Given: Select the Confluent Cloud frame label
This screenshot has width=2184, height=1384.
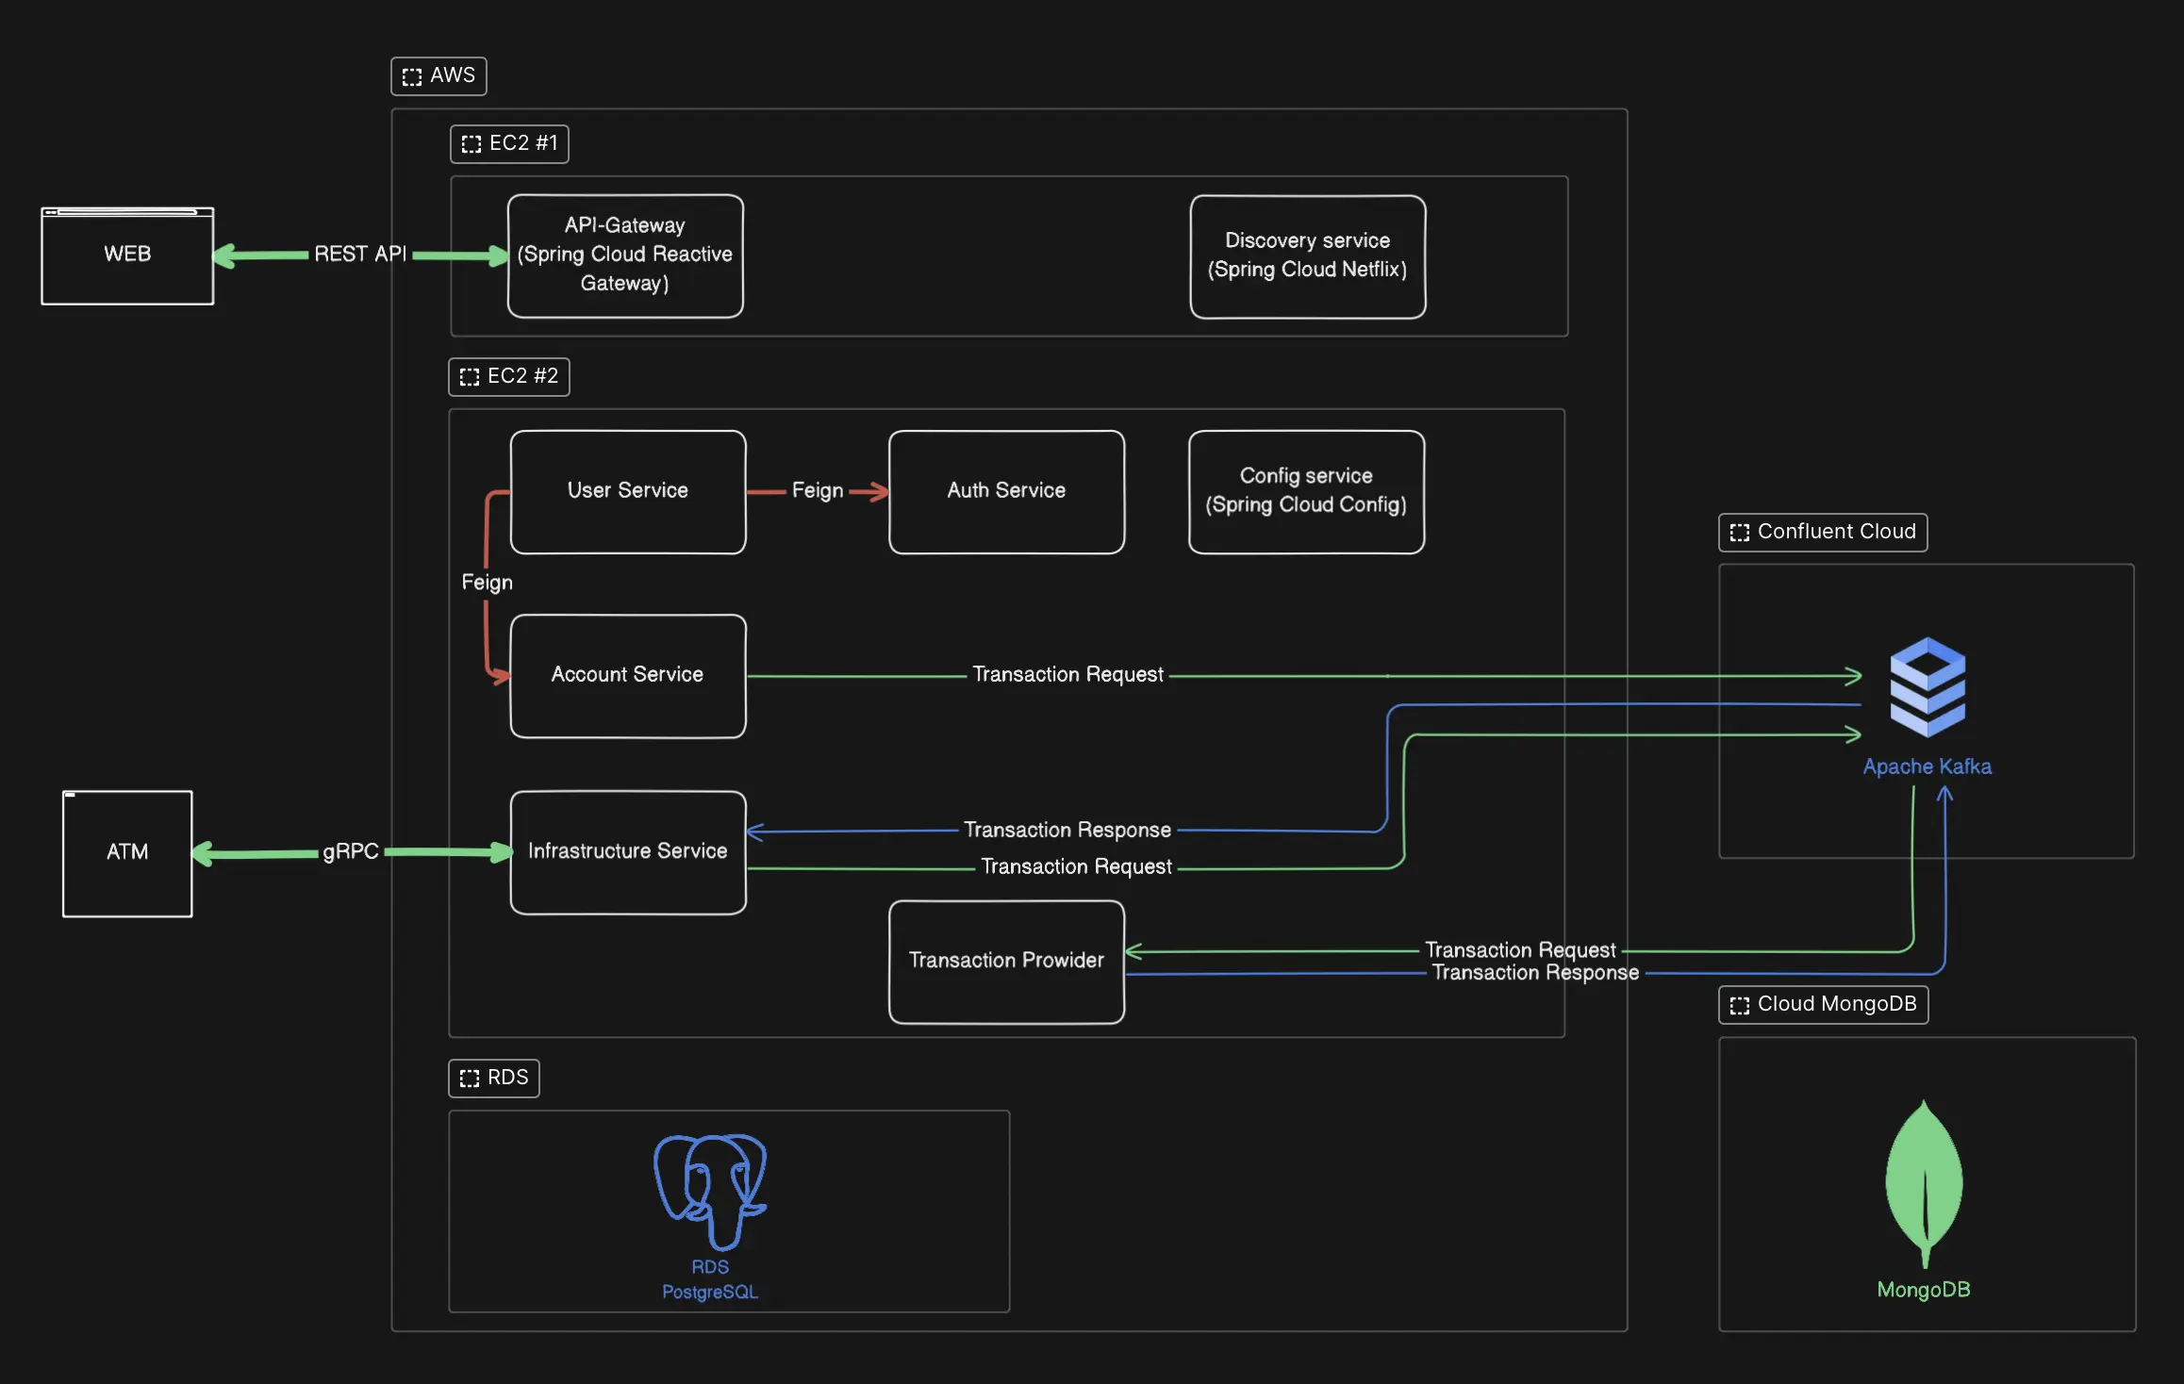Looking at the screenshot, I should [x=1823, y=532].
